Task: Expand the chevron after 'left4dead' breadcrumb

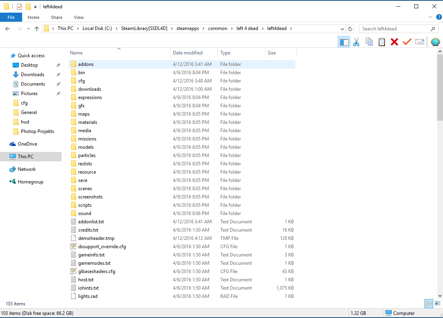Action: [x=291, y=28]
